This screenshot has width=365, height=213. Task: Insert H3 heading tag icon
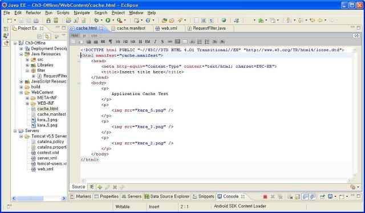pyautogui.click(x=133, y=42)
